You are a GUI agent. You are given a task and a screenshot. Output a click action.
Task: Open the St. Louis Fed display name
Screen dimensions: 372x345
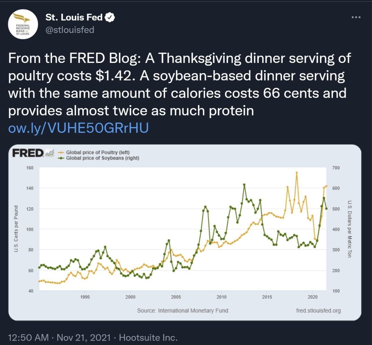tap(74, 17)
